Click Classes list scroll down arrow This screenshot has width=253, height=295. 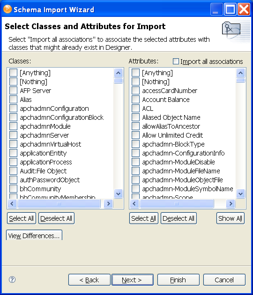point(118,194)
